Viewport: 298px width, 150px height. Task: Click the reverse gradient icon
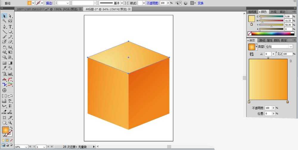(x=252, y=54)
